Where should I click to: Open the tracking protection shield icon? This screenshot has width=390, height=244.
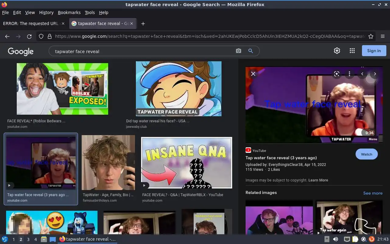41,36
